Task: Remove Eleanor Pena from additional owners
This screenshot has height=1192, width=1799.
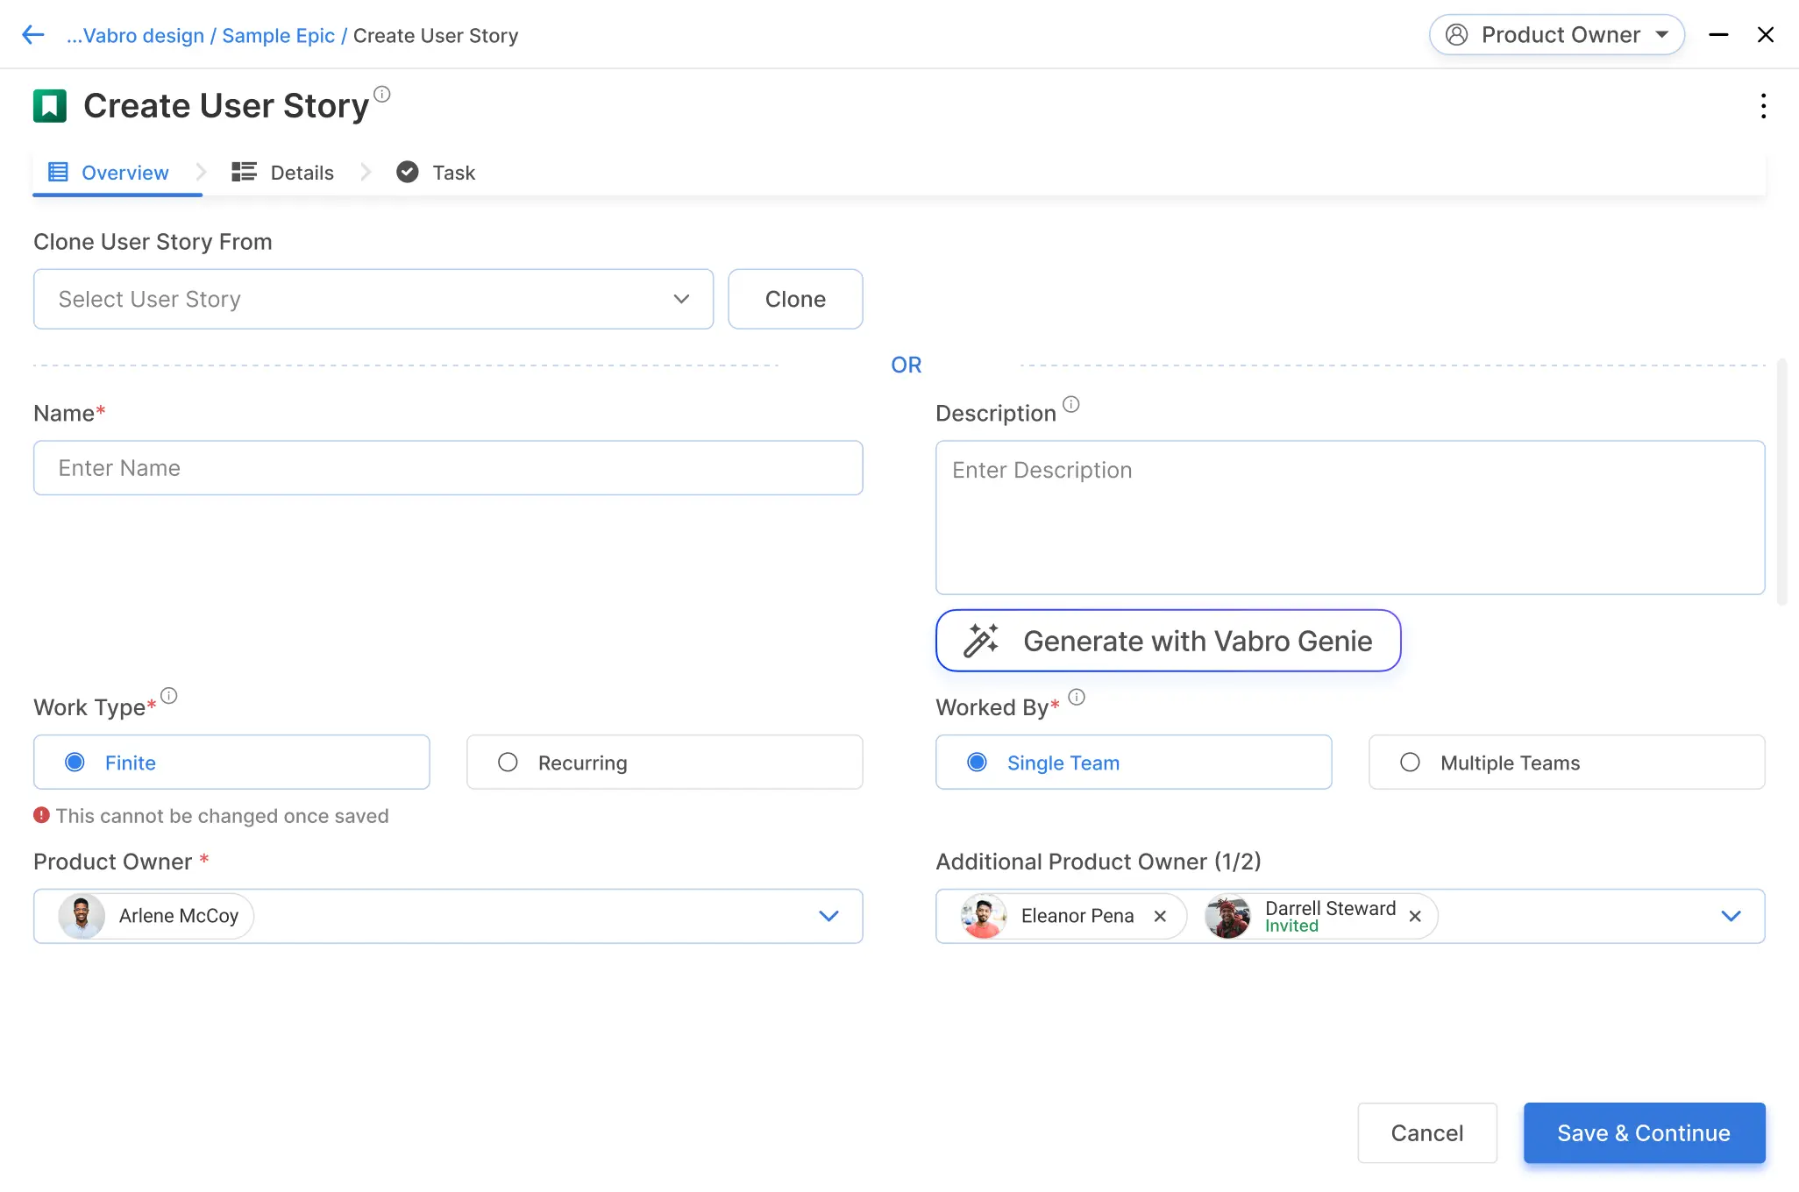Action: click(1160, 916)
